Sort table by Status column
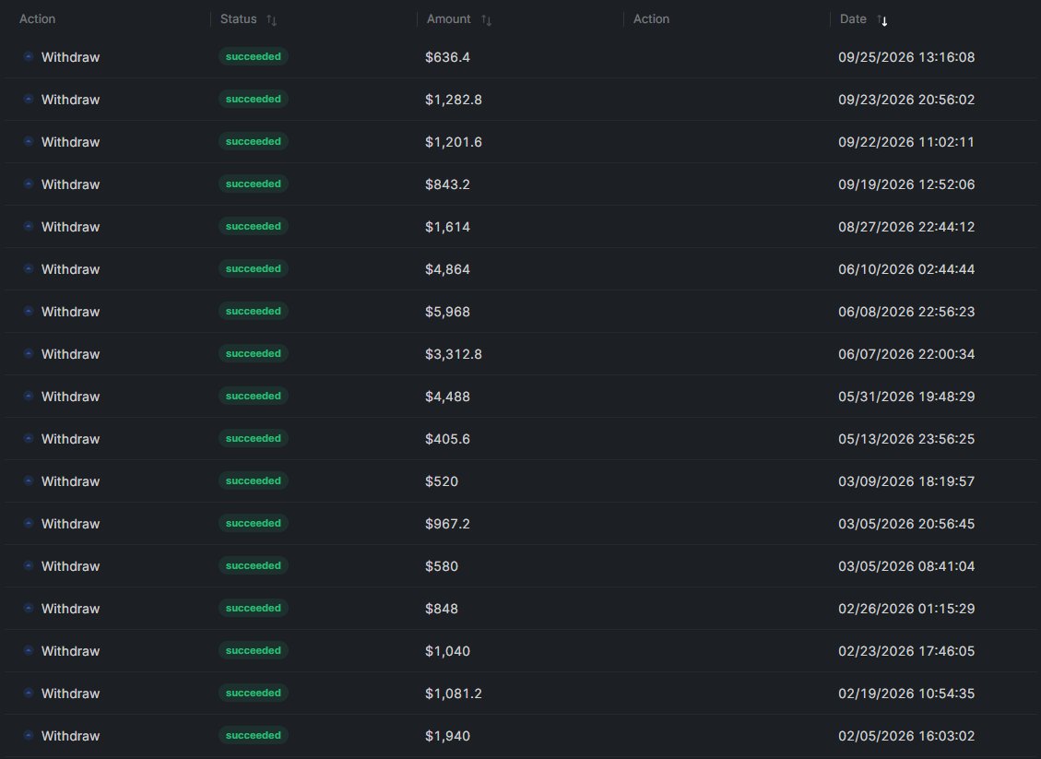Viewport: 1041px width, 759px height. [x=271, y=20]
